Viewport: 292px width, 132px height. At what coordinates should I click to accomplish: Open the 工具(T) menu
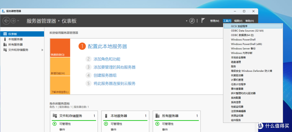pos(227,21)
